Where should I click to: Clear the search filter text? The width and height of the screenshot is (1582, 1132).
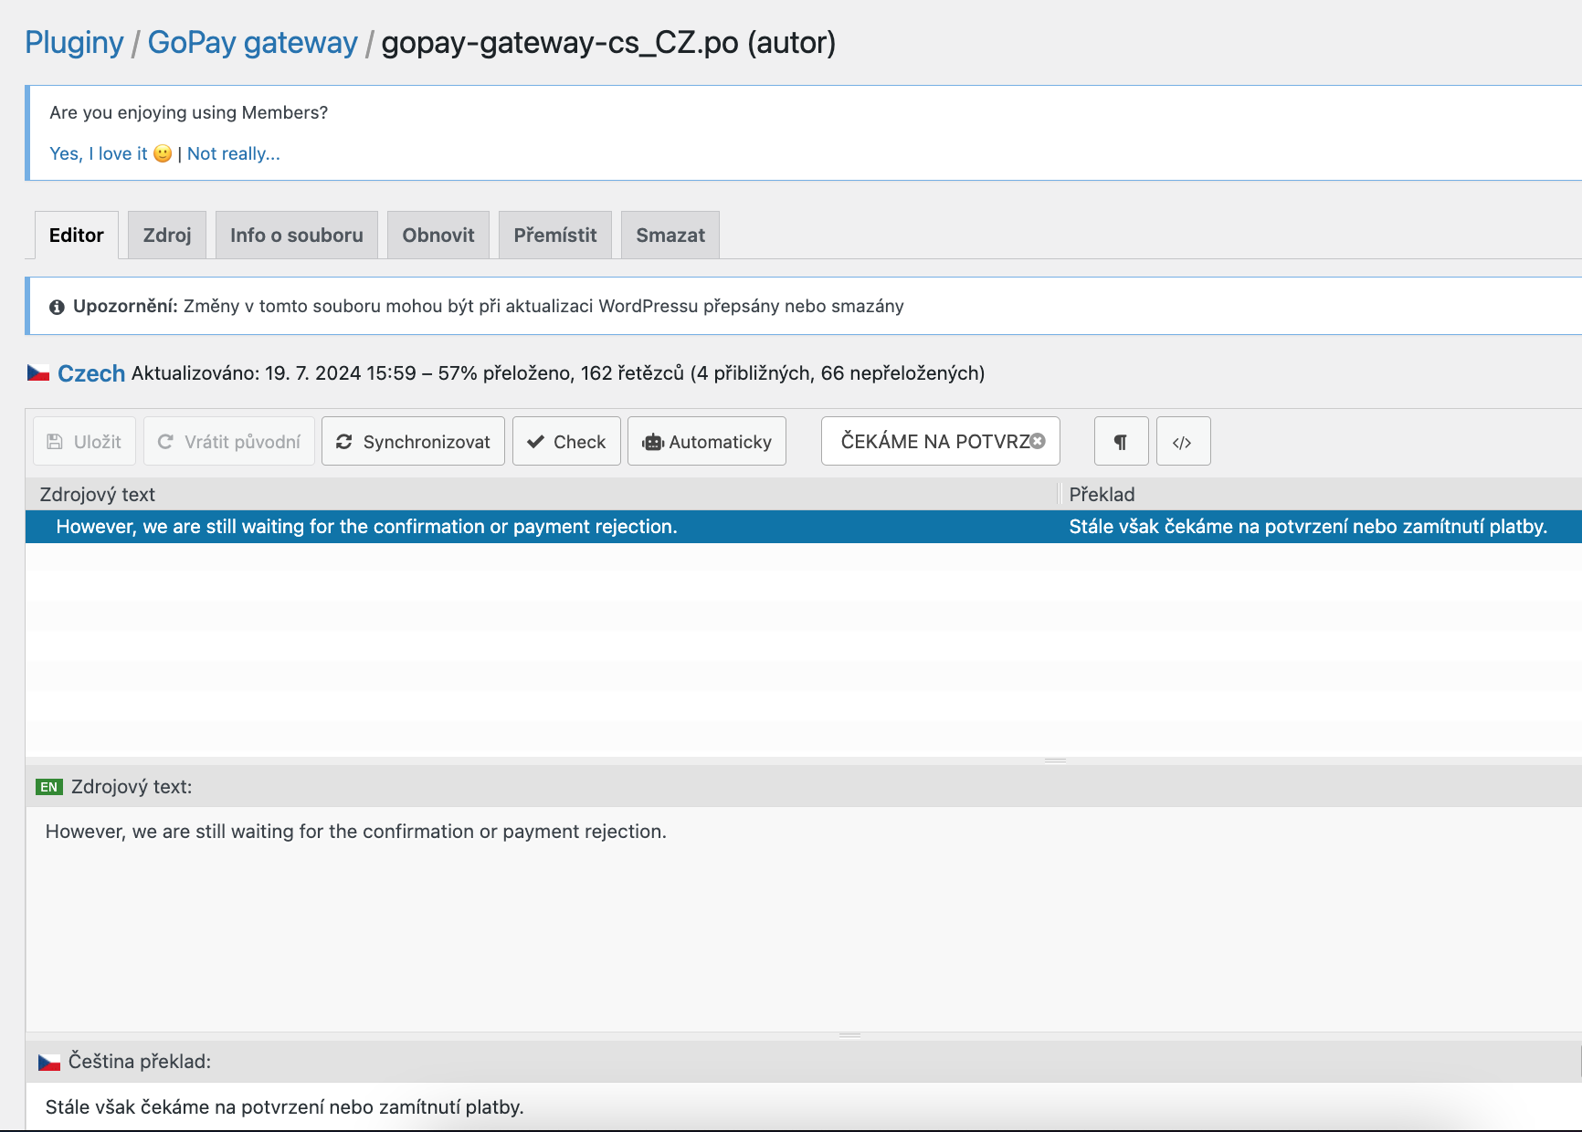[1038, 441]
